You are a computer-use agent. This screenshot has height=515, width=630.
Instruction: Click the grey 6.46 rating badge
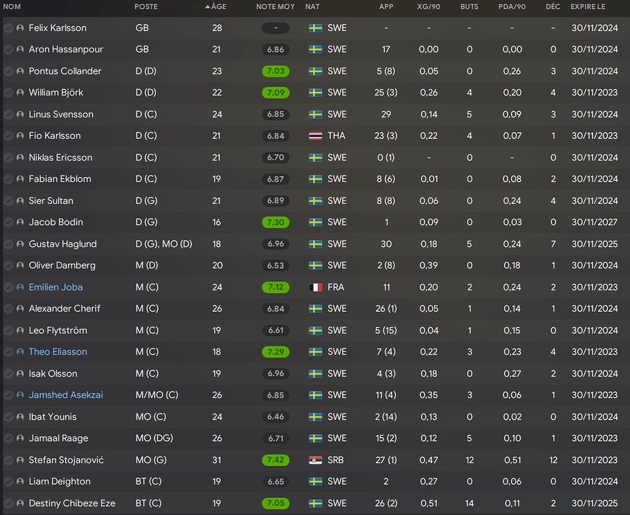[276, 417]
